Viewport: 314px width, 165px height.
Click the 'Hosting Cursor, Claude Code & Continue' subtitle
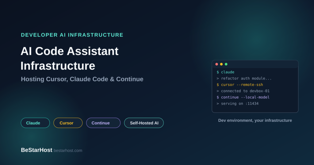[82, 79]
